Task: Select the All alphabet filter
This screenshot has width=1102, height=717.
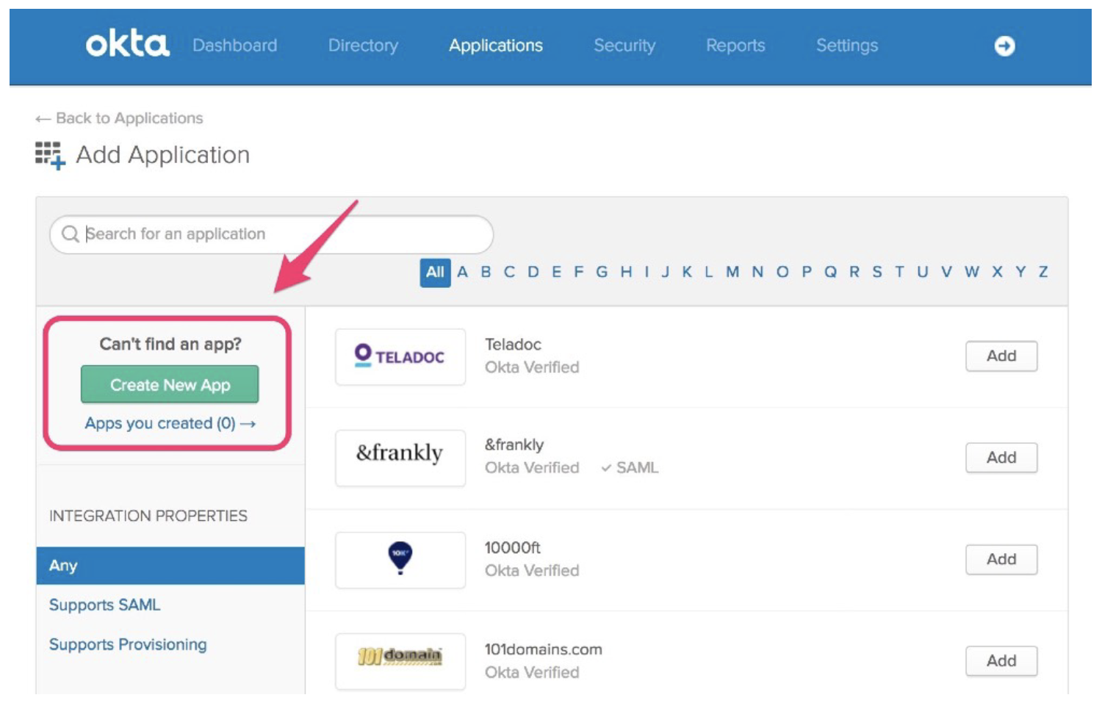Action: pos(435,273)
